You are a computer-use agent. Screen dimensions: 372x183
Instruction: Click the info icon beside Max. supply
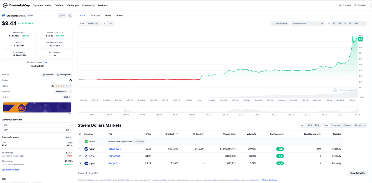click(61, 52)
